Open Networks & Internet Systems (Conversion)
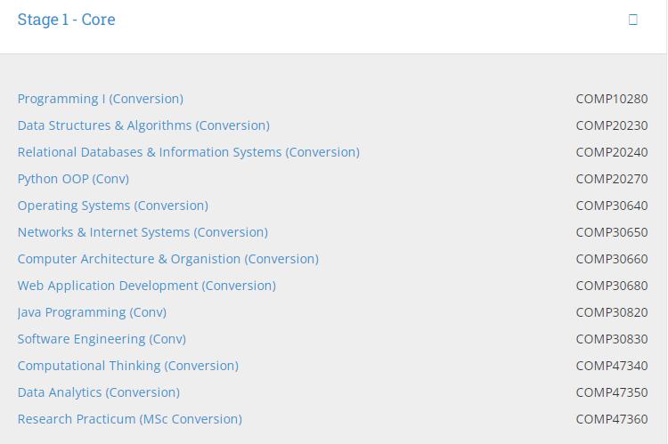The width and height of the screenshot is (668, 444). point(143,232)
